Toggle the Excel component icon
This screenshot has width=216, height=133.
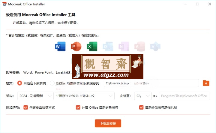click(x=92, y=47)
